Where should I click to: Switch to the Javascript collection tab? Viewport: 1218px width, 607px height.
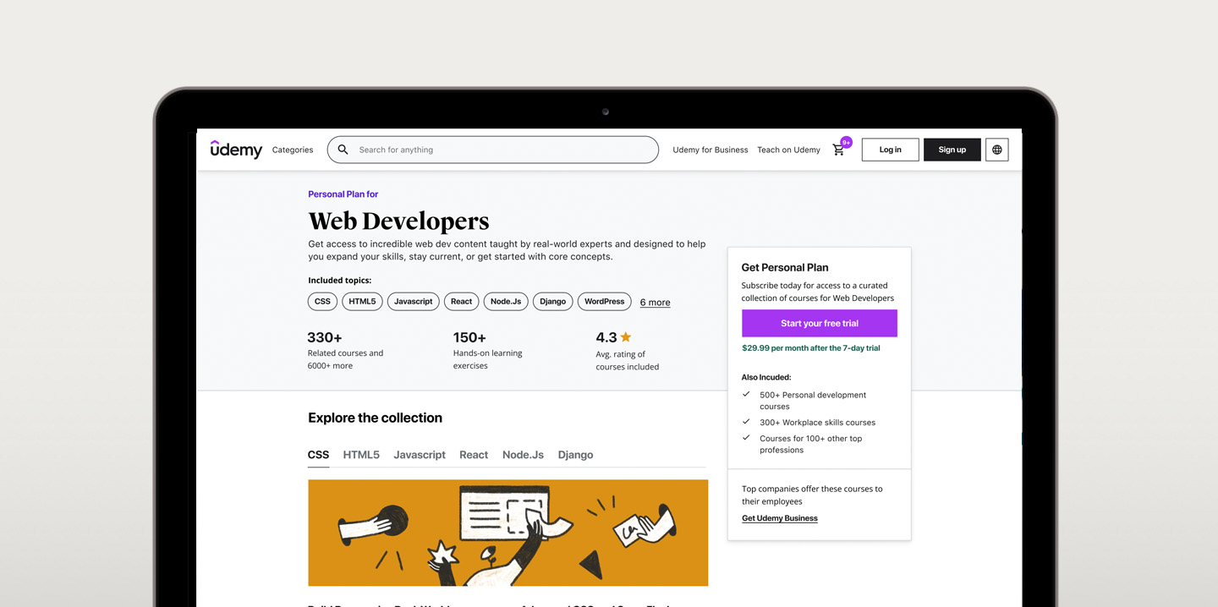point(420,455)
